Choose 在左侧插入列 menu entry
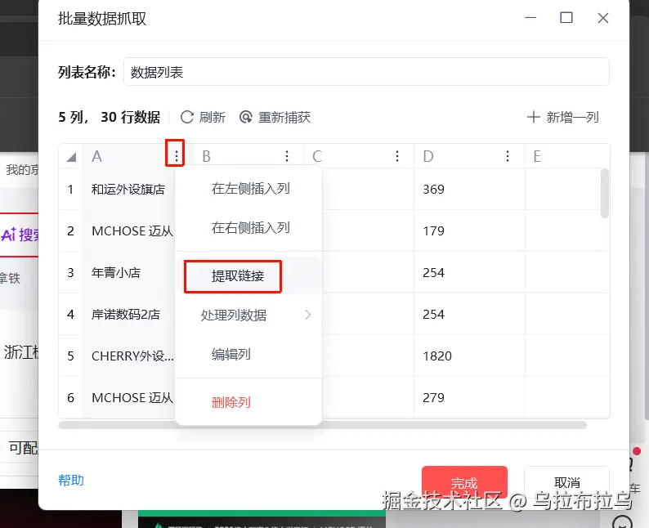 pos(250,189)
